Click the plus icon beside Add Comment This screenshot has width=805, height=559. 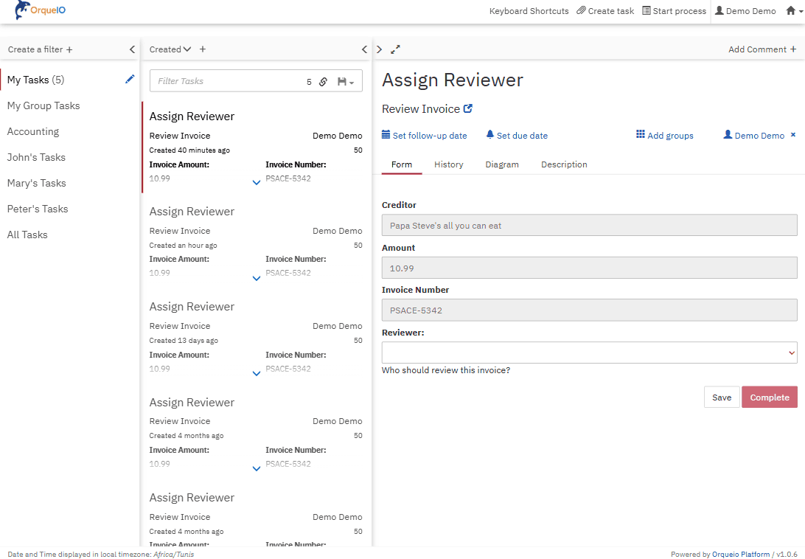tap(793, 49)
